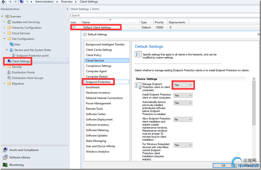The image size is (261, 170).
Task: Sort list by Deployments column header
Action: (178, 22)
